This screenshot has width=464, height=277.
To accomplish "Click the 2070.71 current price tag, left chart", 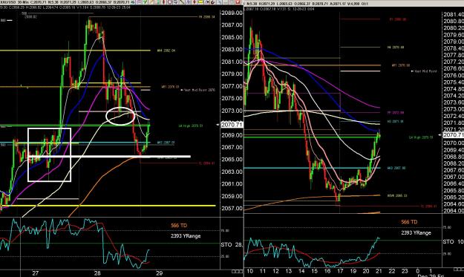I will (232, 125).
